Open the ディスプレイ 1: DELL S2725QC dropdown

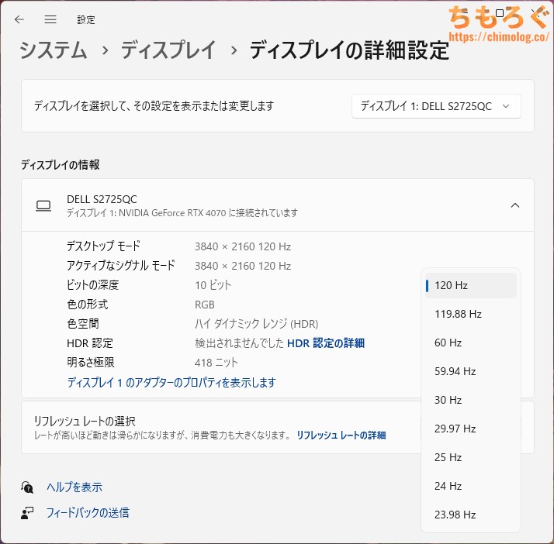[436, 106]
